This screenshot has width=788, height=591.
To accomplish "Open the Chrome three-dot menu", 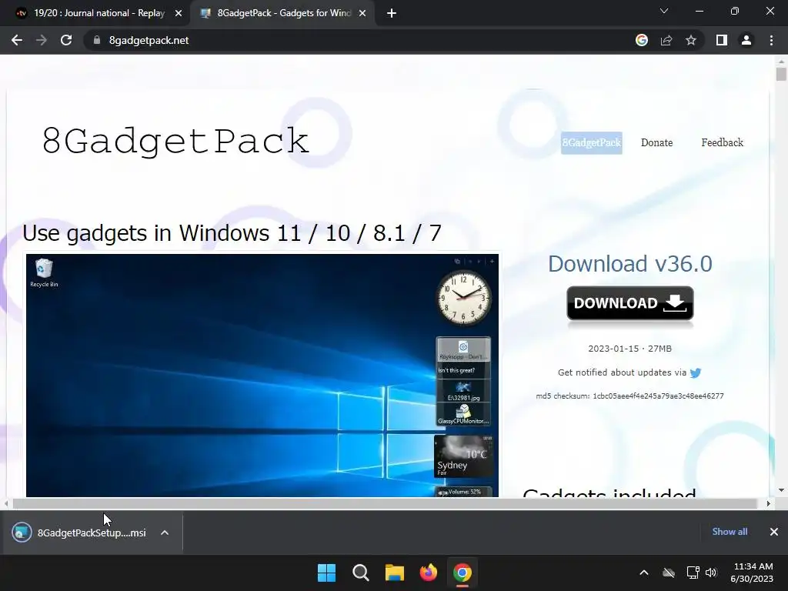I will [771, 40].
